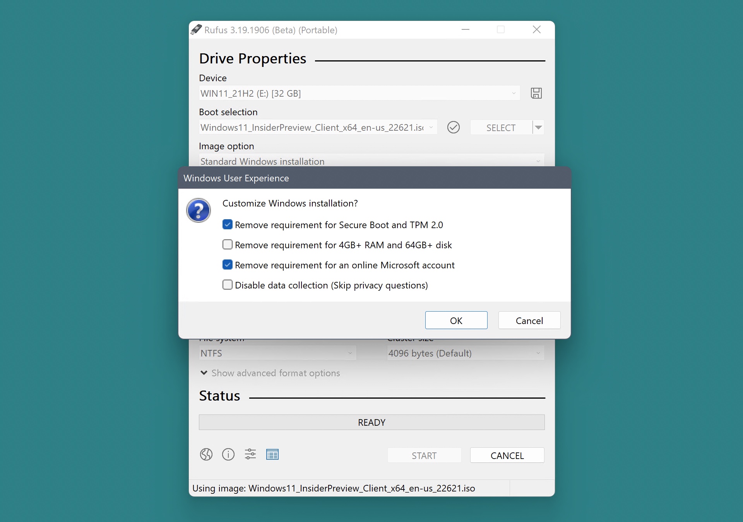743x522 pixels.
Task: Click the boot selection checkmark verify icon
Action: click(x=452, y=127)
